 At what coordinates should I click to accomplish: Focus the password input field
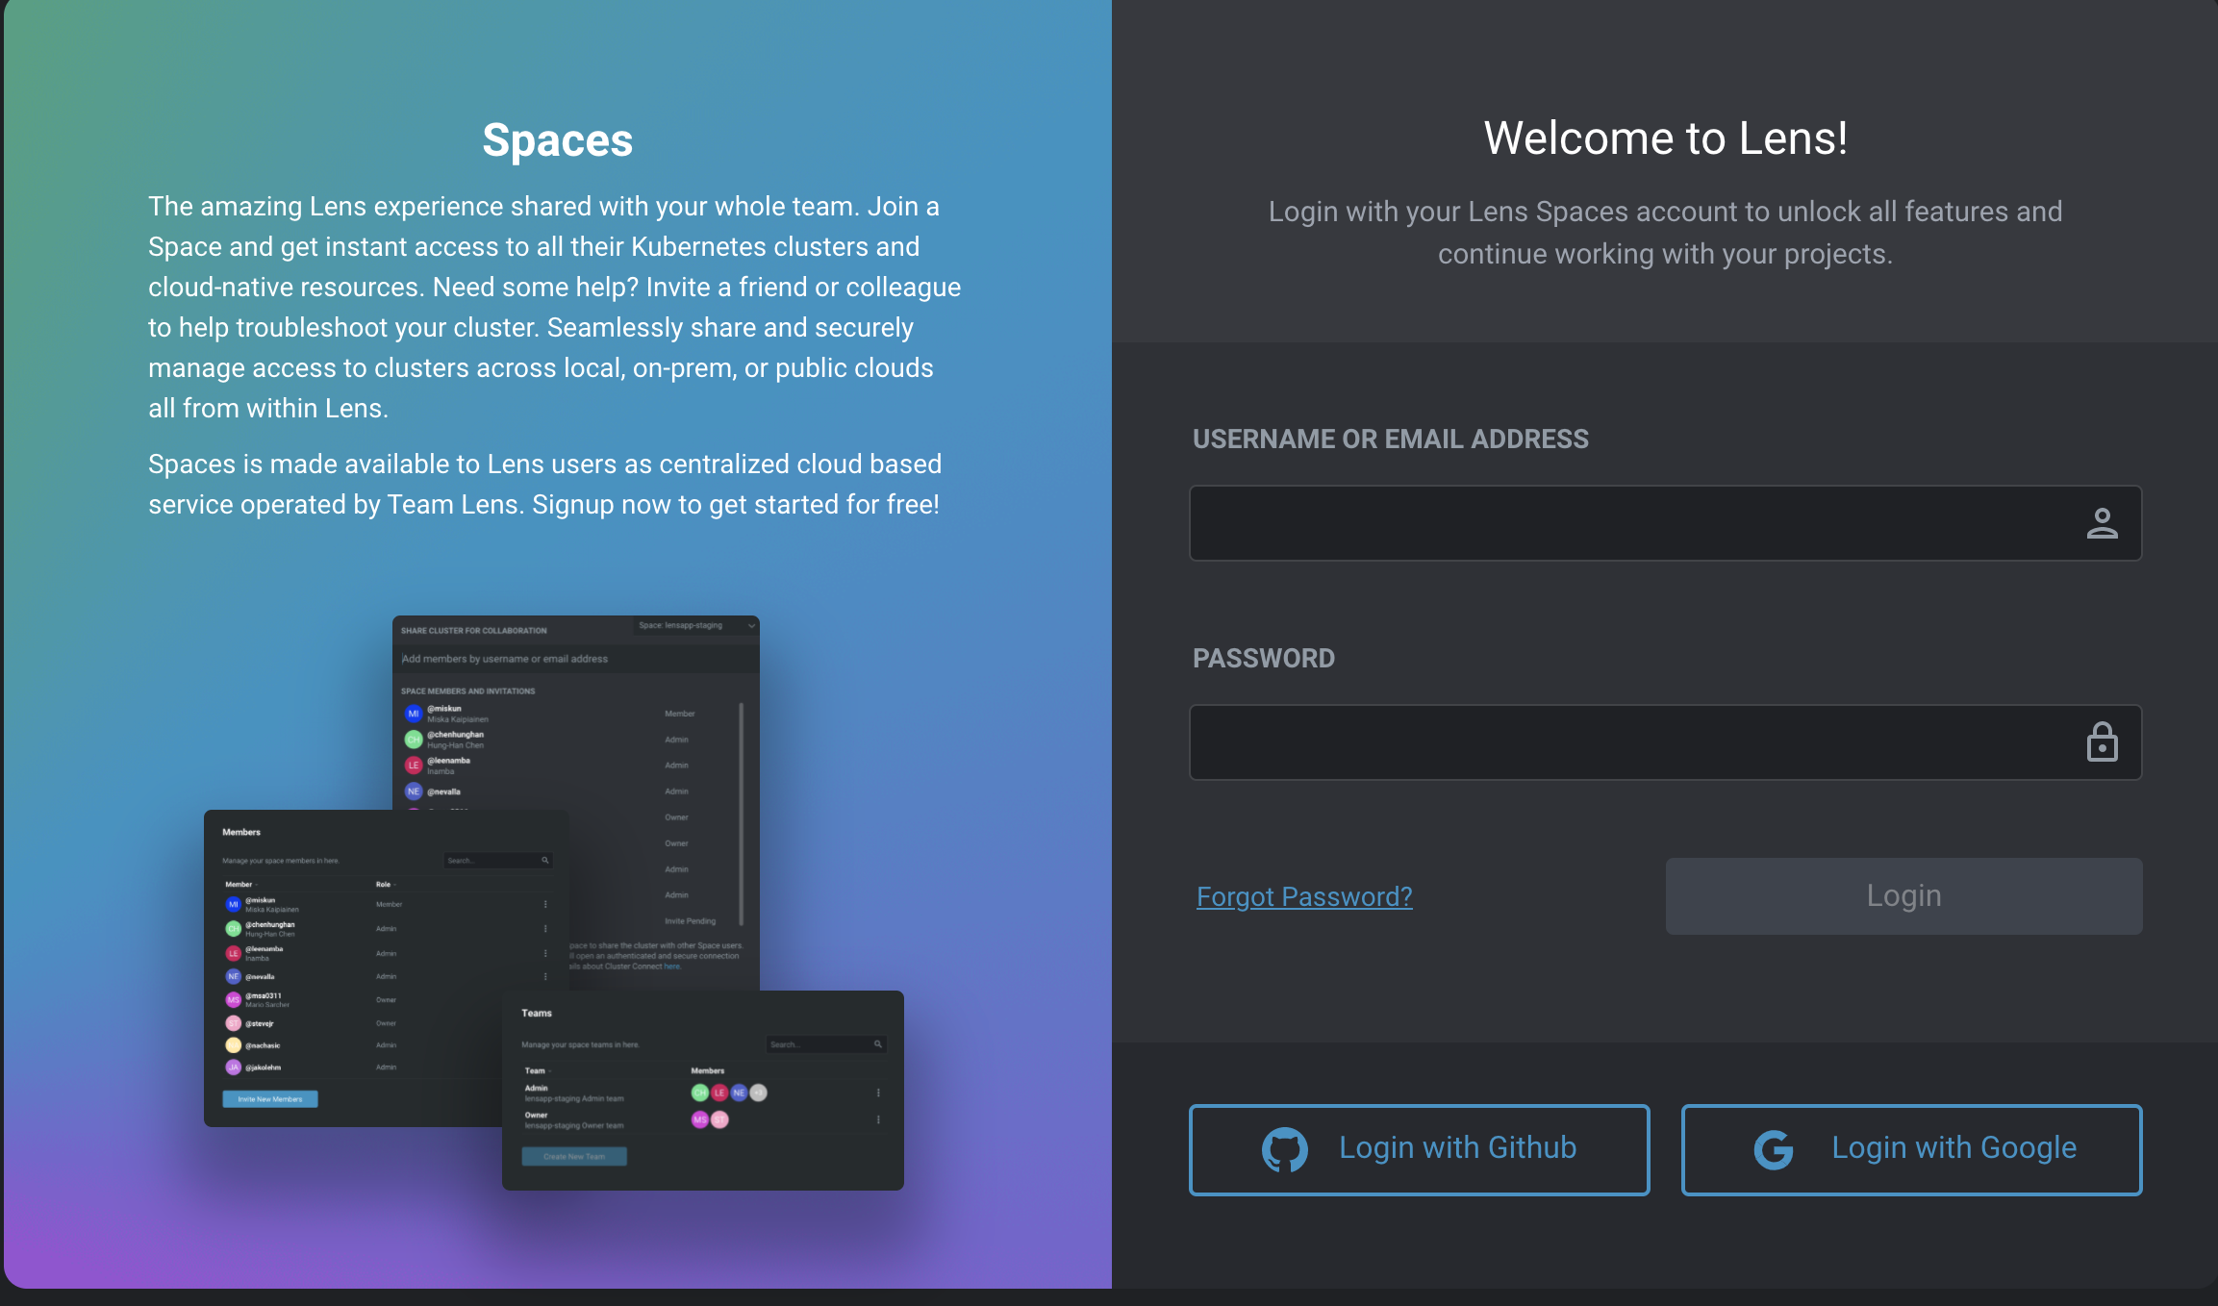[x=1635, y=742]
